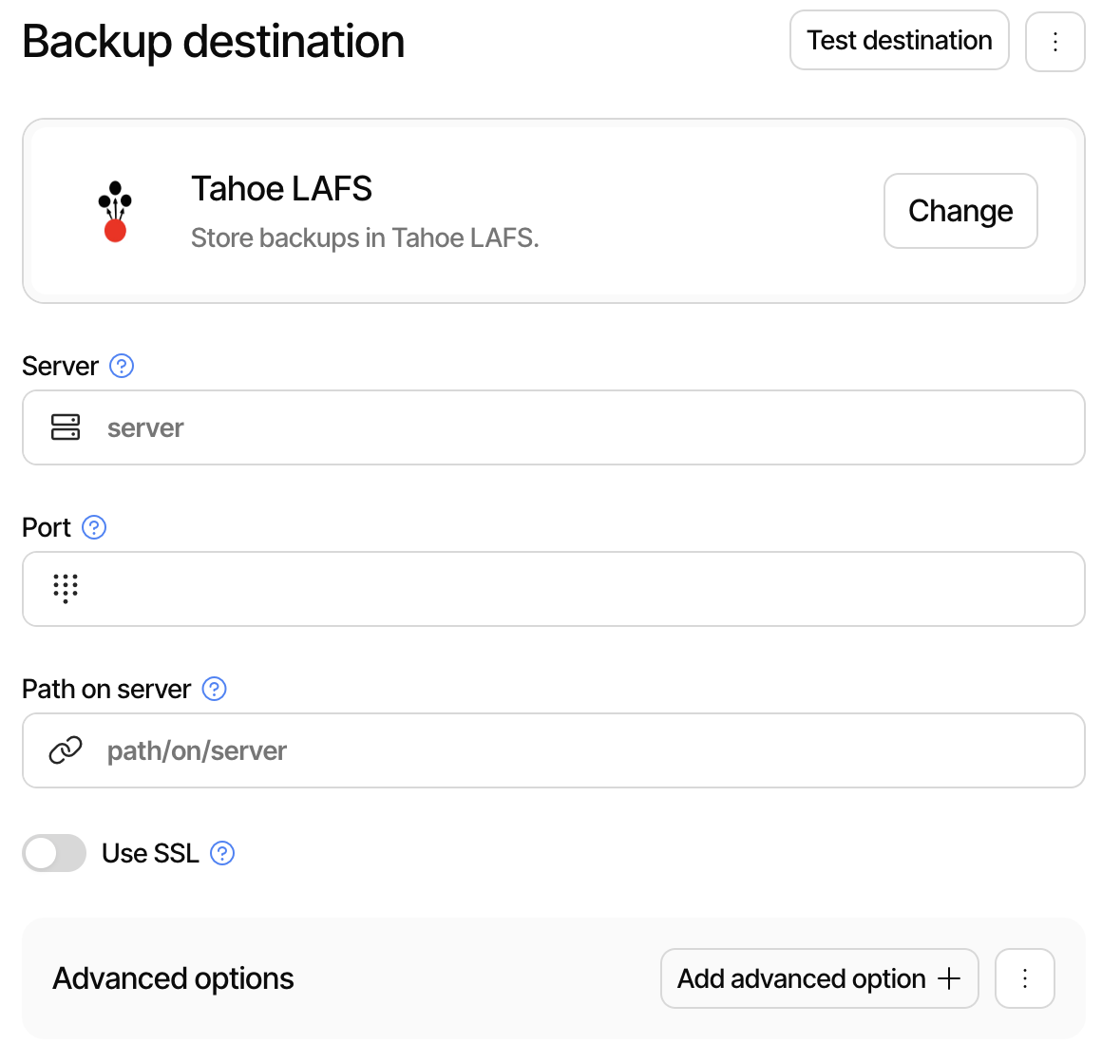Viewport: 1102px width, 1043px height.
Task: Open the help tooltip for Path on server
Action: [215, 689]
